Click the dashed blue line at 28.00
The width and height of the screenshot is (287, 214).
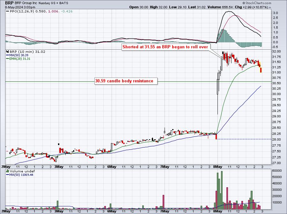244,139
